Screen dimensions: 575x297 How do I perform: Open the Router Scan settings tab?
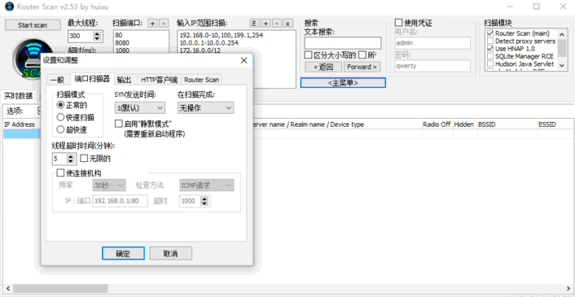click(201, 80)
